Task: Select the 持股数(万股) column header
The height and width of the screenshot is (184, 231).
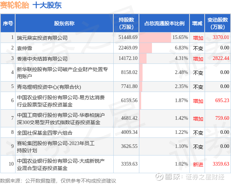Action: 126,23
